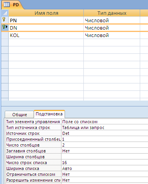Select the PN field name cell

pyautogui.click(x=46, y=20)
